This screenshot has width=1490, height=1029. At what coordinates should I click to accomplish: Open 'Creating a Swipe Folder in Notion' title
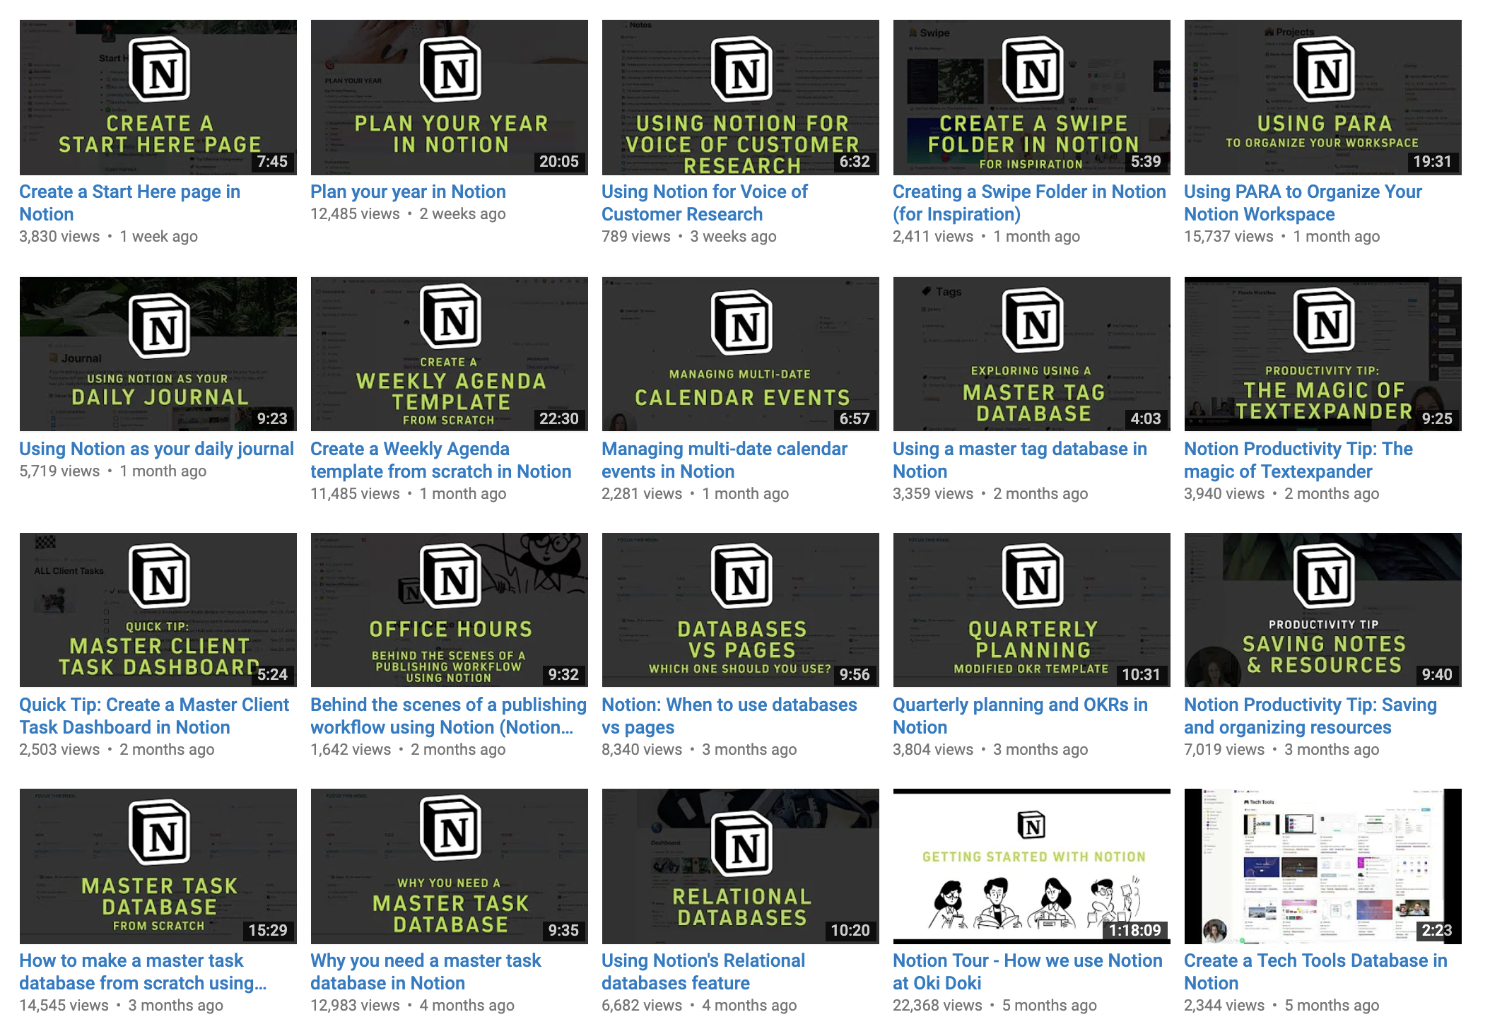tap(1029, 203)
